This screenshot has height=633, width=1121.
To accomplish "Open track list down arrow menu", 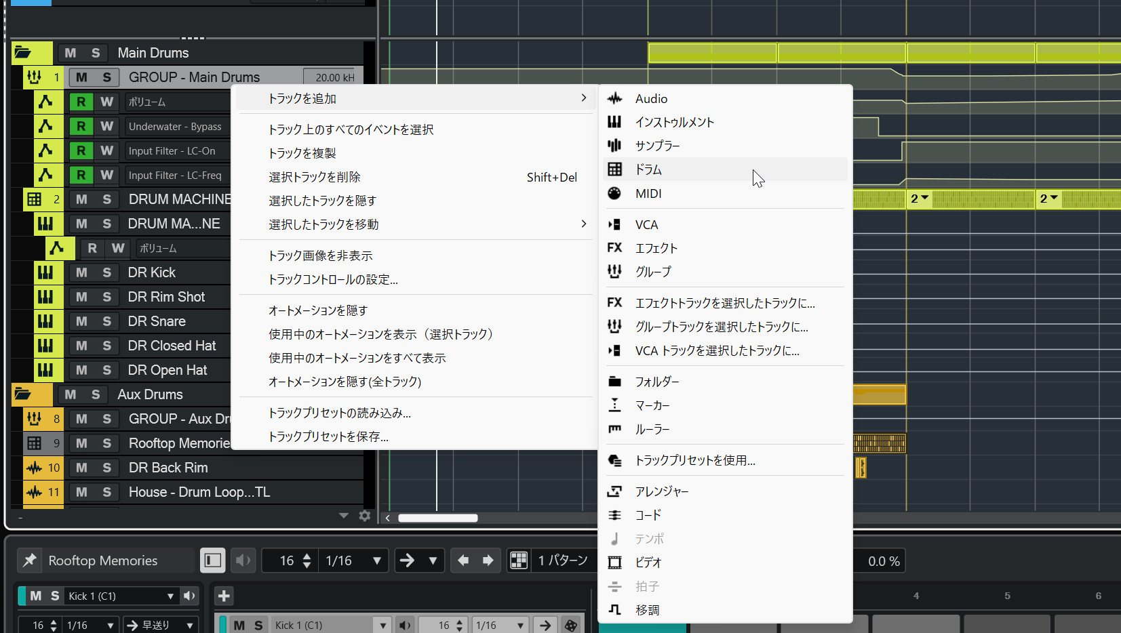I will 344,516.
